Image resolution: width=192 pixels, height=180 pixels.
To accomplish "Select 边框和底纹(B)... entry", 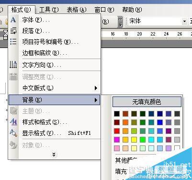I will click(x=54, y=53).
